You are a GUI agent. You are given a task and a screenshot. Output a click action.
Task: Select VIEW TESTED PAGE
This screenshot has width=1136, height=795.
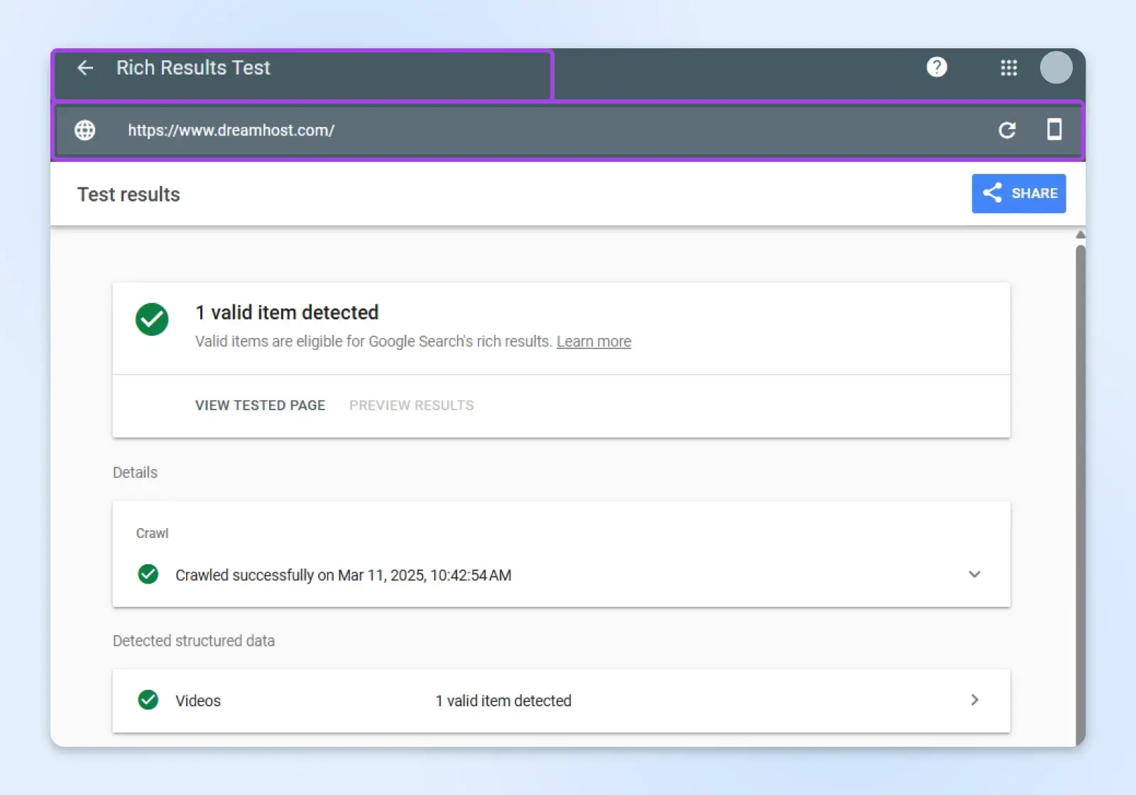(260, 405)
